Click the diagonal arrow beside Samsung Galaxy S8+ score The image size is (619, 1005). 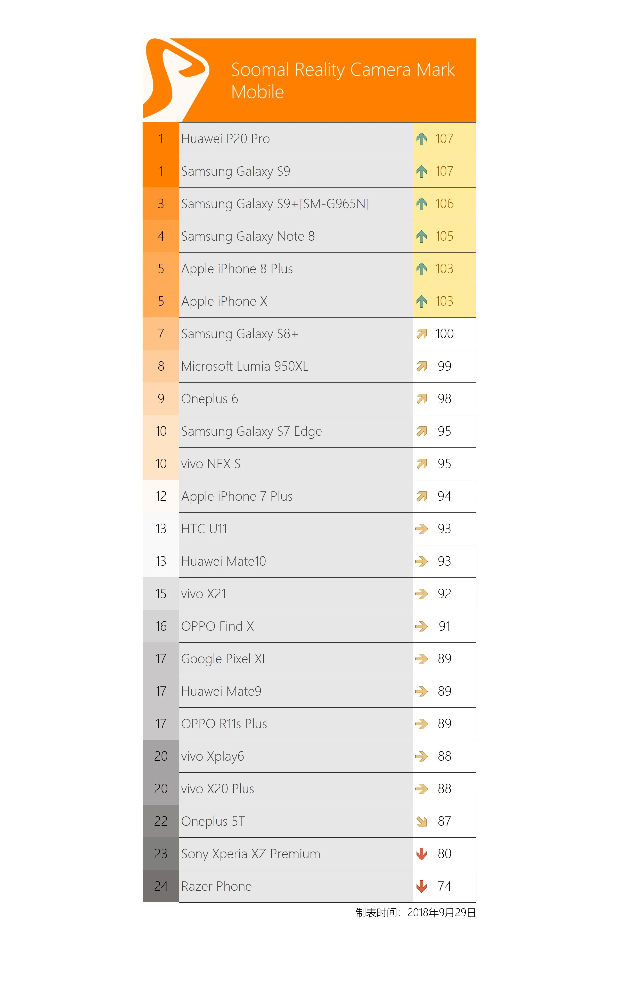click(421, 334)
